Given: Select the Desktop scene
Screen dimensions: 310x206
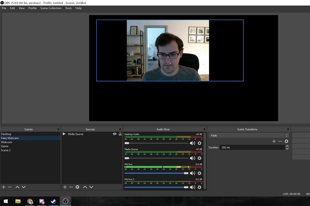Looking at the screenshot, I should point(30,134).
